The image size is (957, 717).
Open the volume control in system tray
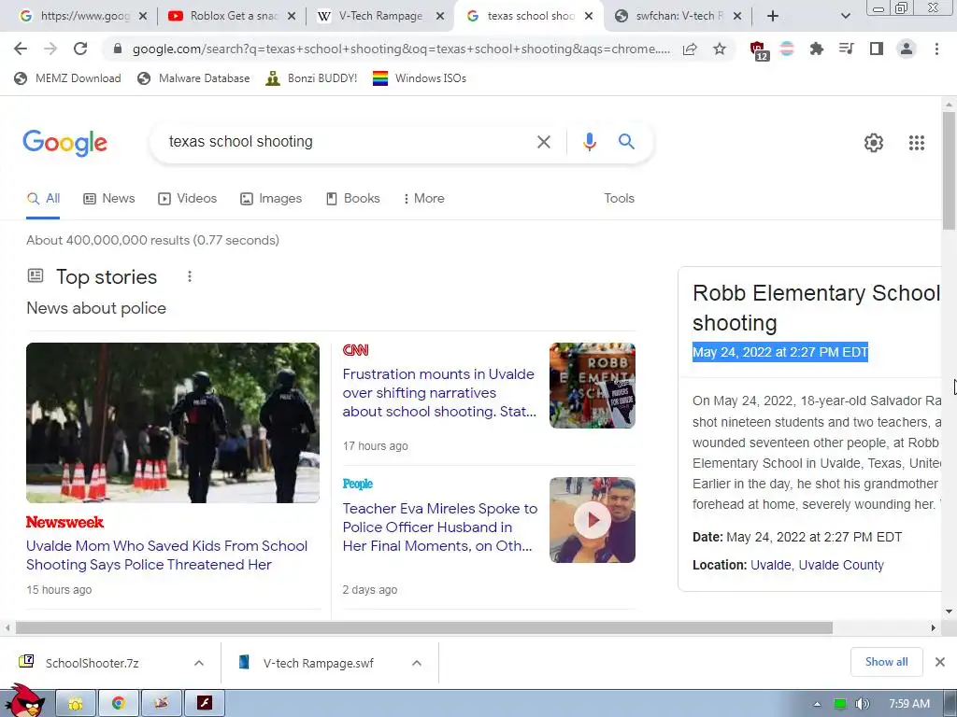pyautogui.click(x=862, y=704)
